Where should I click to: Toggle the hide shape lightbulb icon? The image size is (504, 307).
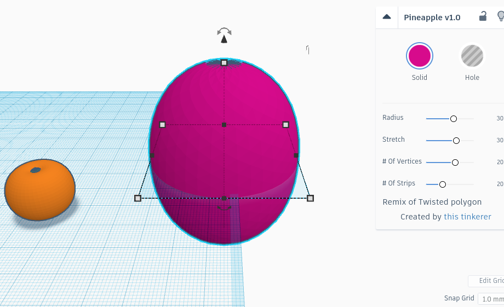click(501, 16)
